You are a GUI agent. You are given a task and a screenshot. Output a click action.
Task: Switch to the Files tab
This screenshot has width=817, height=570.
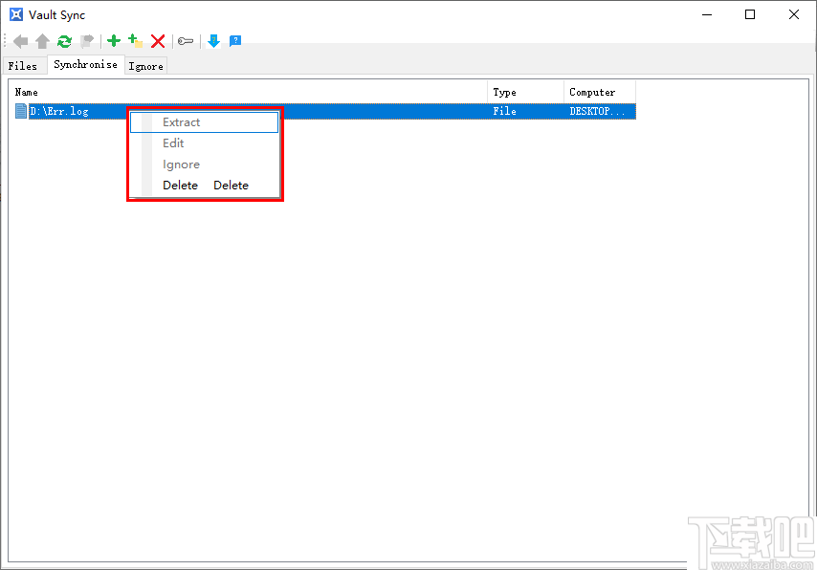23,66
